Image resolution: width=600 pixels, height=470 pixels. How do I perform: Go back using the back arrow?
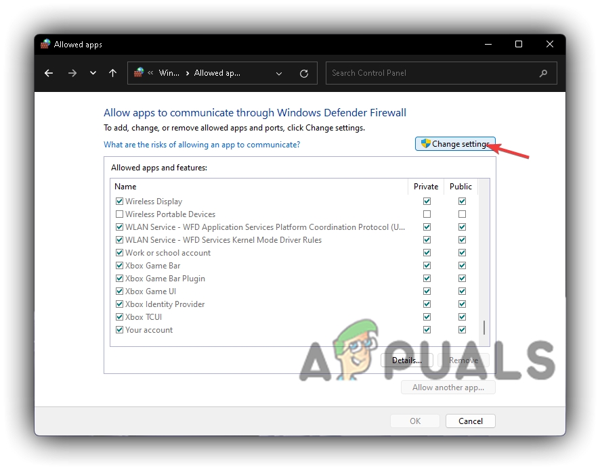(x=49, y=73)
